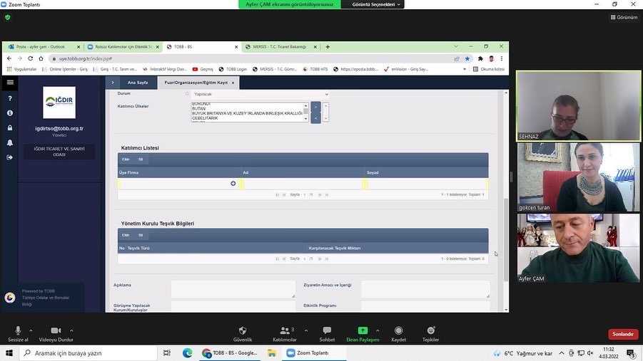Expand the Görüntü Seçenekleri dropdown
This screenshot has width=643, height=361.
click(377, 4)
